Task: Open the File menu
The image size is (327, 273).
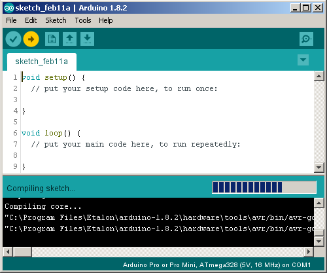Action: (11, 20)
